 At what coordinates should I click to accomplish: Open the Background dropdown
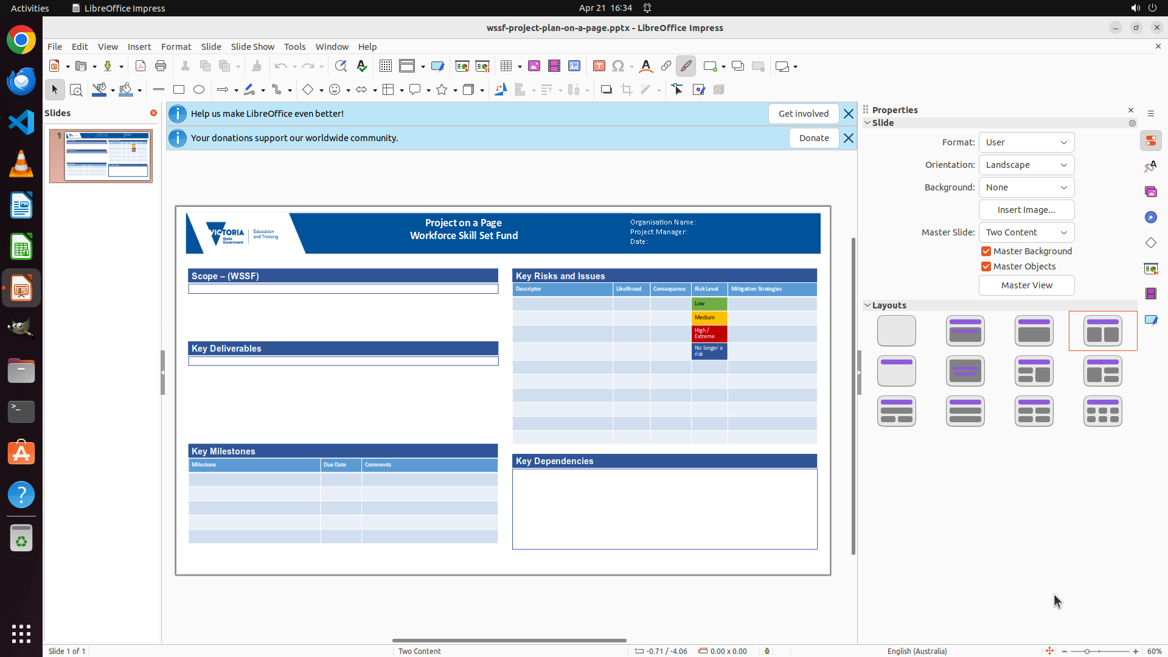click(1026, 187)
